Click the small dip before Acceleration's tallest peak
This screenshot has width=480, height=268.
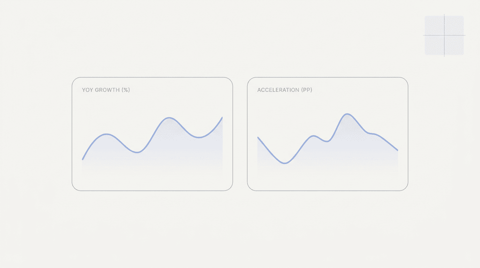click(x=327, y=141)
